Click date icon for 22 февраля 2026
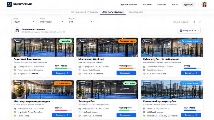 15,109
